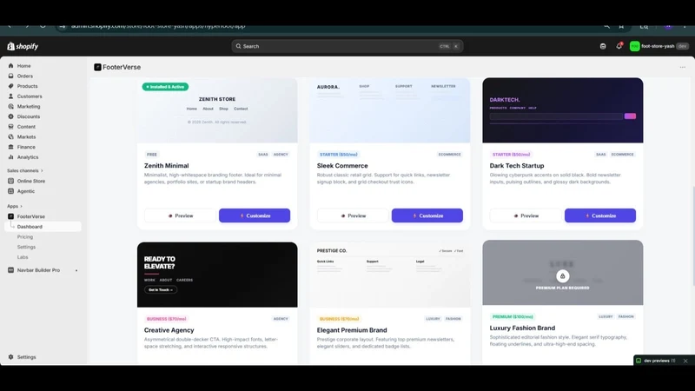This screenshot has height=391, width=695.
Task: Click the Agentic channel icon
Action: (x=10, y=191)
